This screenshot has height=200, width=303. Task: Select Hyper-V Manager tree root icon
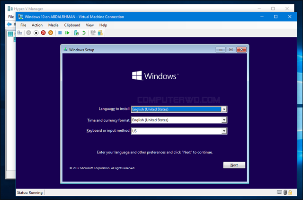click(10, 34)
